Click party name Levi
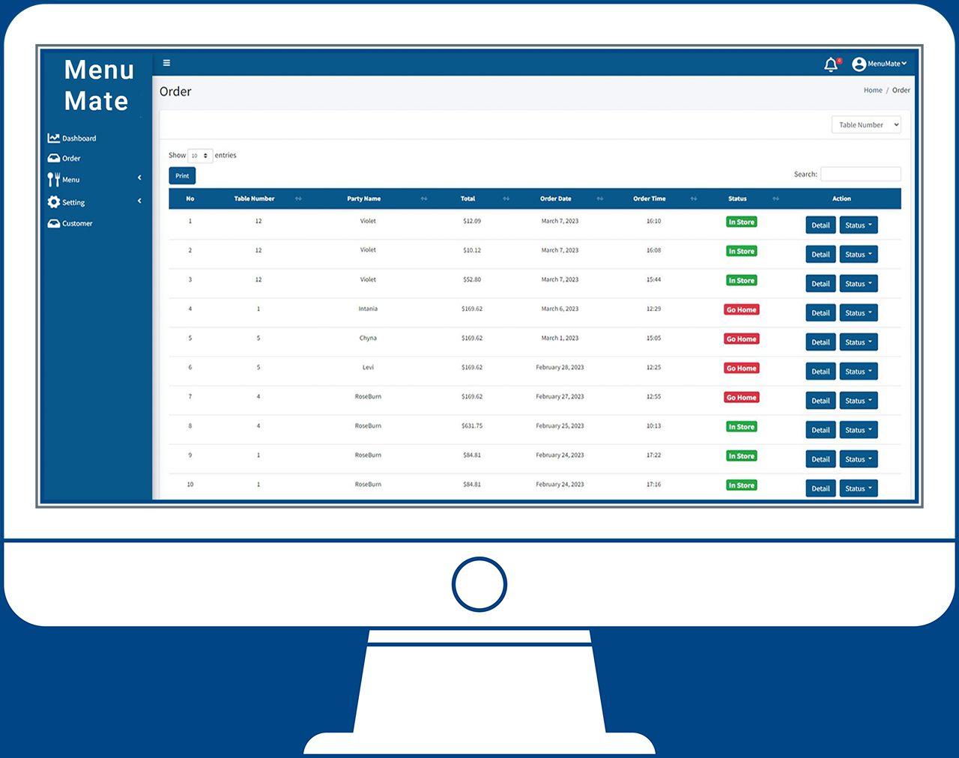The height and width of the screenshot is (758, 959). click(368, 367)
